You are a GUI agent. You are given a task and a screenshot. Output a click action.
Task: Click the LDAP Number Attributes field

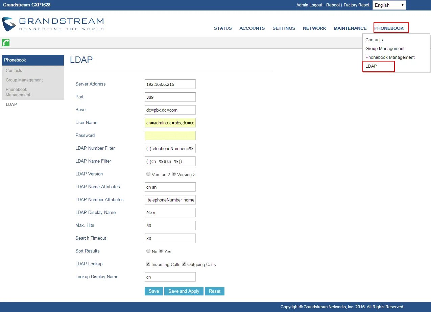coord(170,200)
